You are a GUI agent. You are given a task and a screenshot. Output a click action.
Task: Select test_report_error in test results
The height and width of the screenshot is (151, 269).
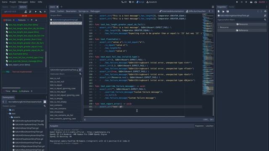pyautogui.click(x=19, y=65)
